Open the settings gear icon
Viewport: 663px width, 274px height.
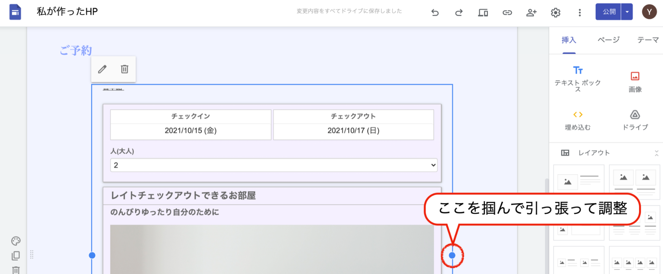pos(556,13)
